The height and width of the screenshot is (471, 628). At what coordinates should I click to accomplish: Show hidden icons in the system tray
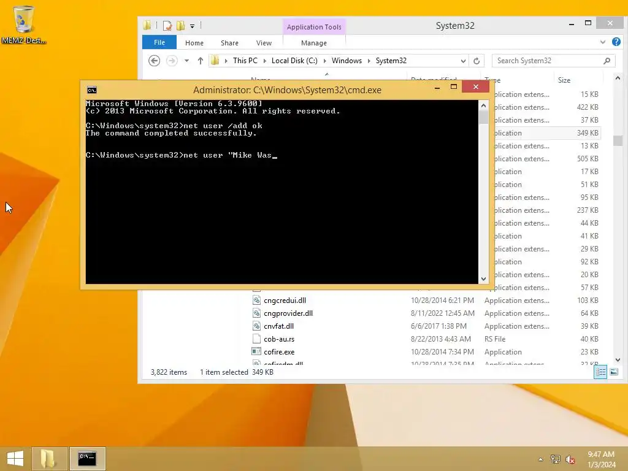540,459
